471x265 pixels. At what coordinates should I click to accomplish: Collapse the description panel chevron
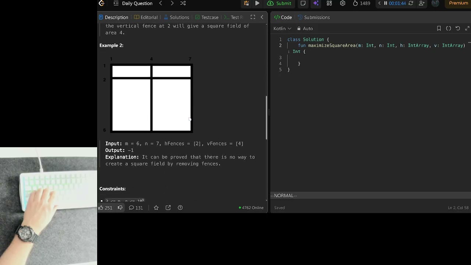pyautogui.click(x=262, y=17)
